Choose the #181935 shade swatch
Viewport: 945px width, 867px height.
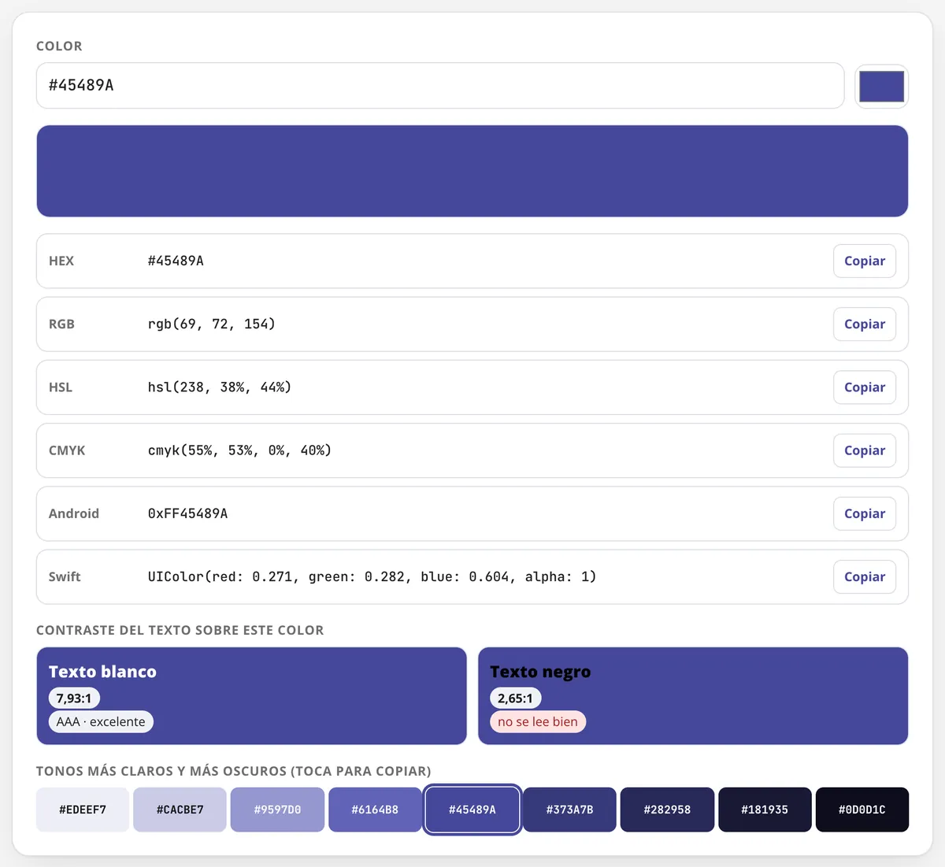[x=765, y=810]
